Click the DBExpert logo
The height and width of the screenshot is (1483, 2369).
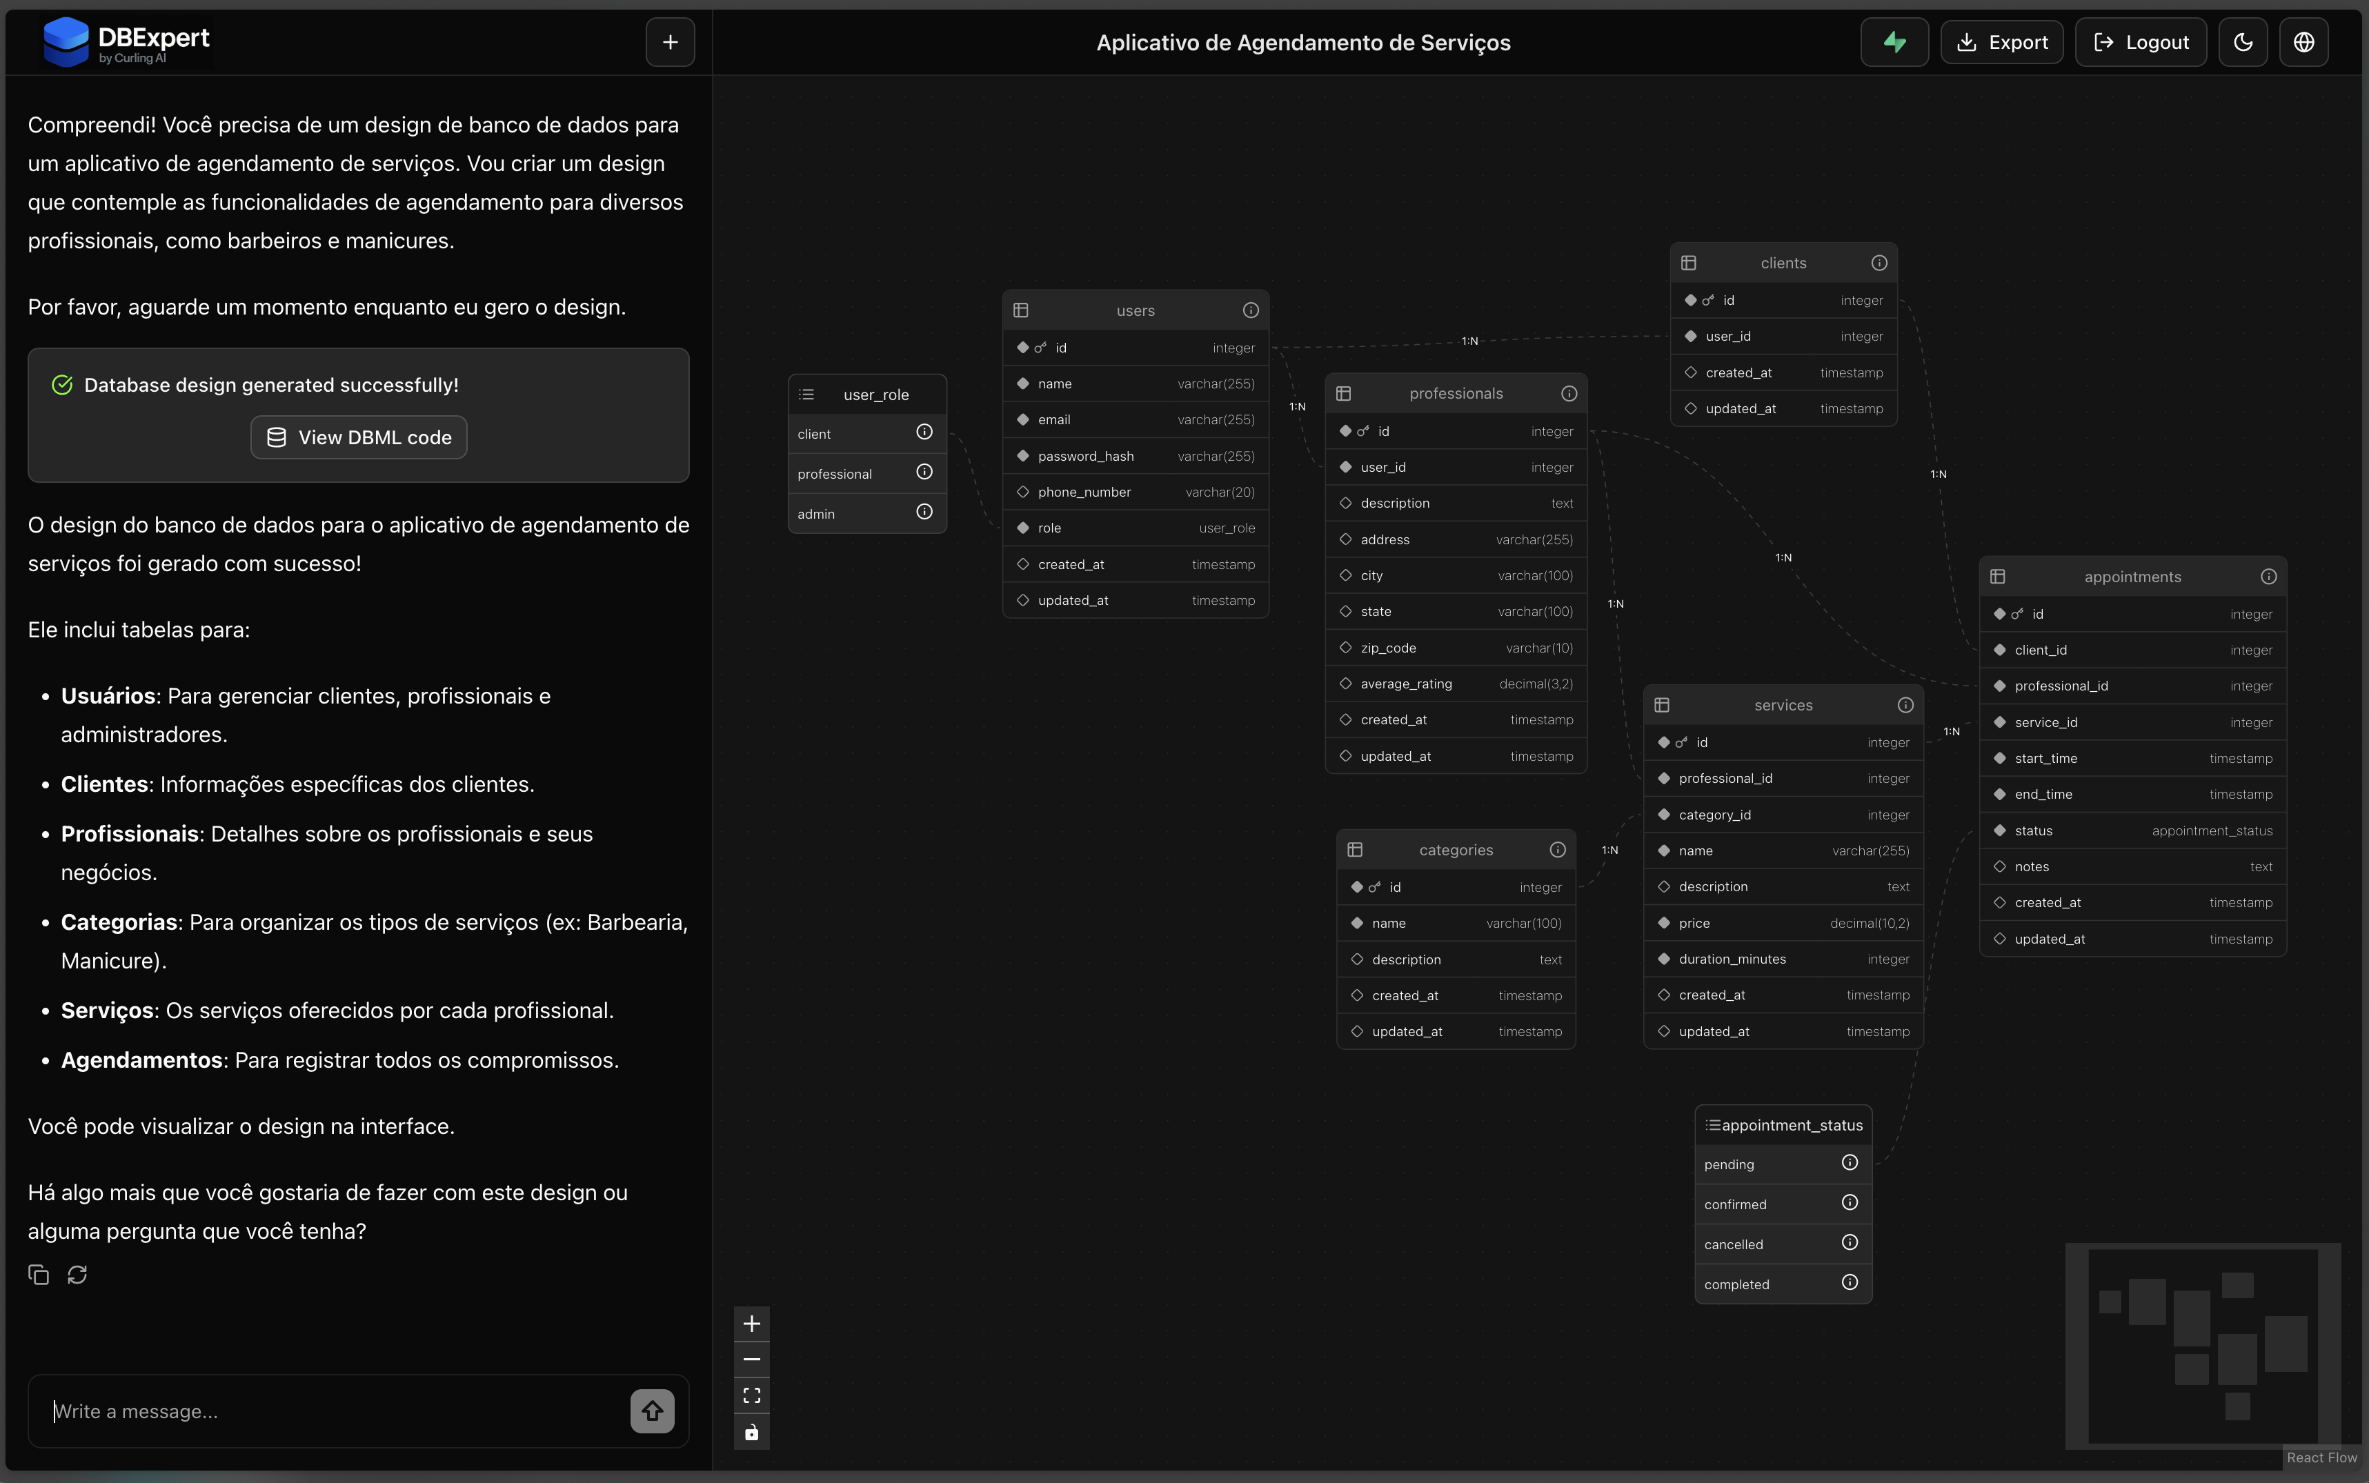click(126, 42)
